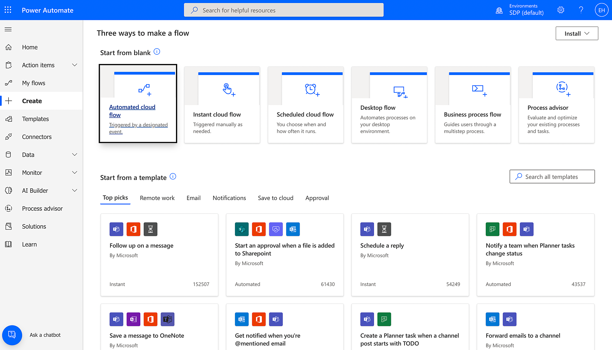Screen dimensions: 612x350
Task: Click the Planner icon on Notify a team template
Action: pos(493,229)
